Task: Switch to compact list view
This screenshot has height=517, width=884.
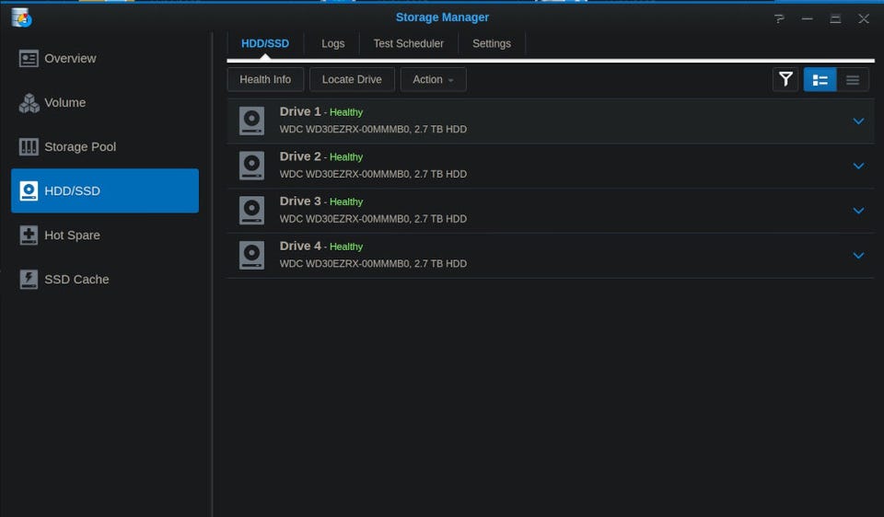Action: (852, 80)
